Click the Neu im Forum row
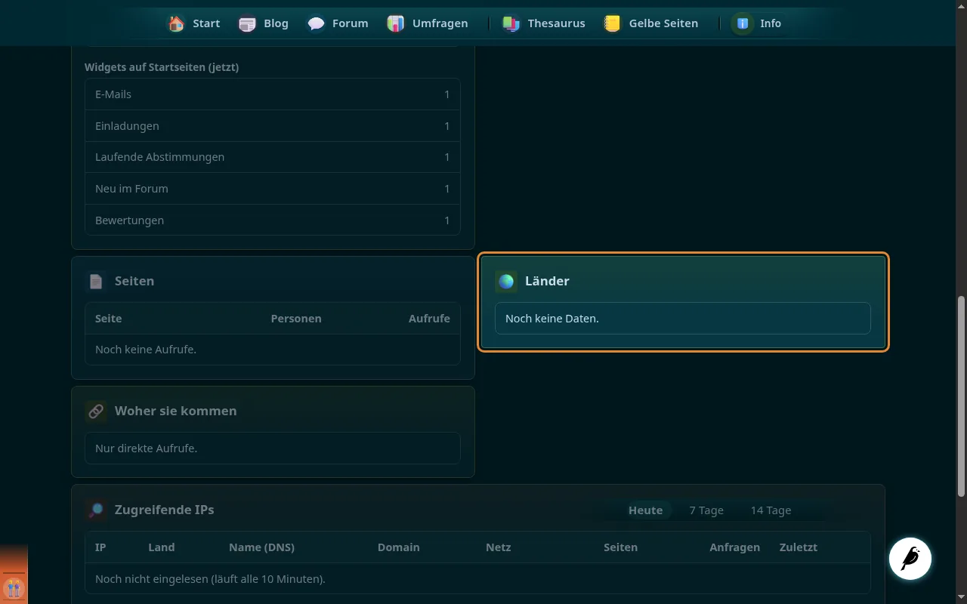967x604 pixels. tap(273, 189)
